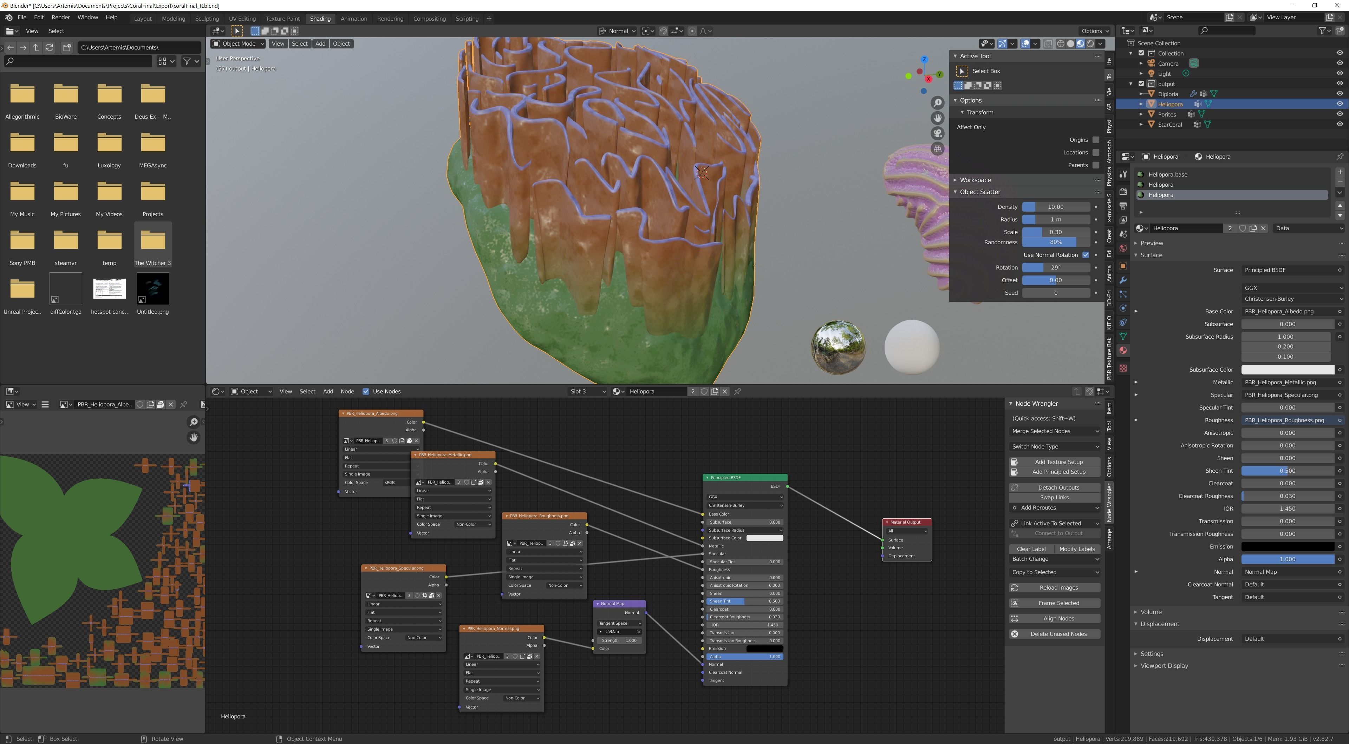Click Frame Selected button
This screenshot has height=744, width=1349.
pos(1055,603)
